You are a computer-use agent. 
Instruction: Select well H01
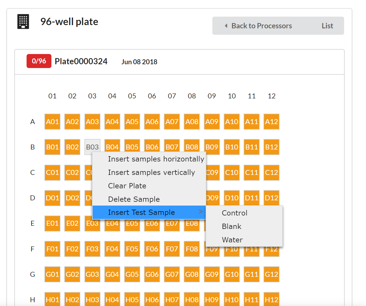coord(53,300)
